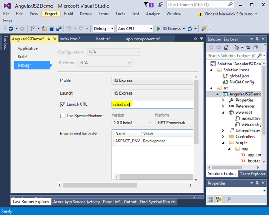Enable the Use Specific Runtime checkbox

pyautogui.click(x=63, y=116)
